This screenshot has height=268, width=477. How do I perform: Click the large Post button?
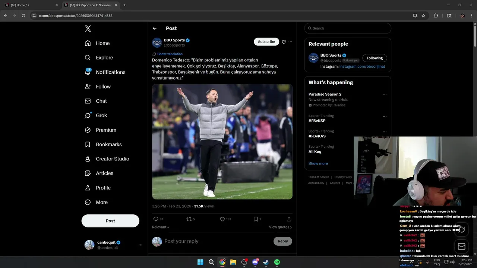(x=110, y=221)
